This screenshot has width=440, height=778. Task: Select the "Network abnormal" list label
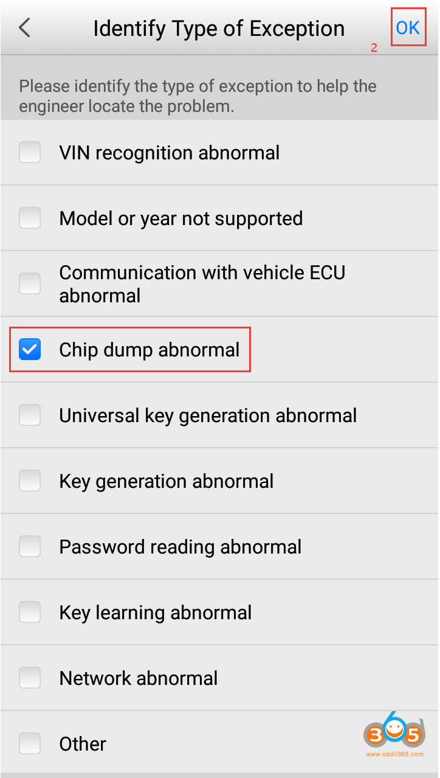(x=138, y=678)
